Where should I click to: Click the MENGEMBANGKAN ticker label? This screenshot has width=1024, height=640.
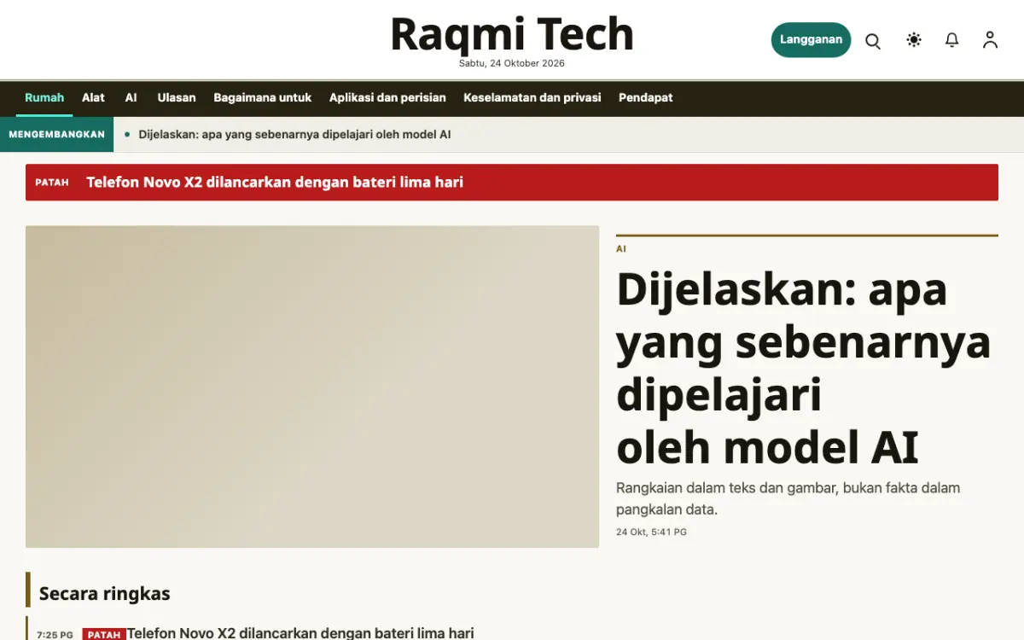click(56, 135)
